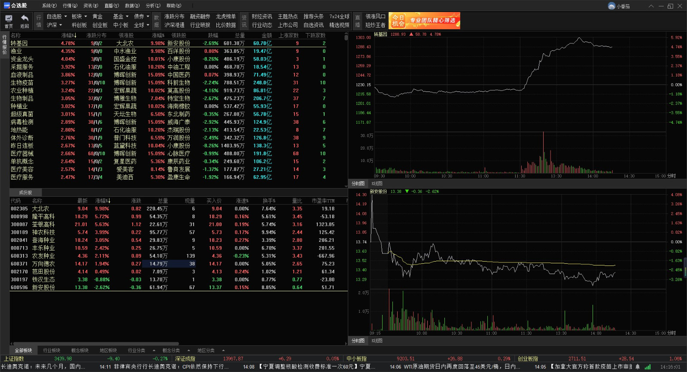Image resolution: width=687 pixels, height=372 pixels.
Task: Open 精选视频 section
Action: (339, 25)
